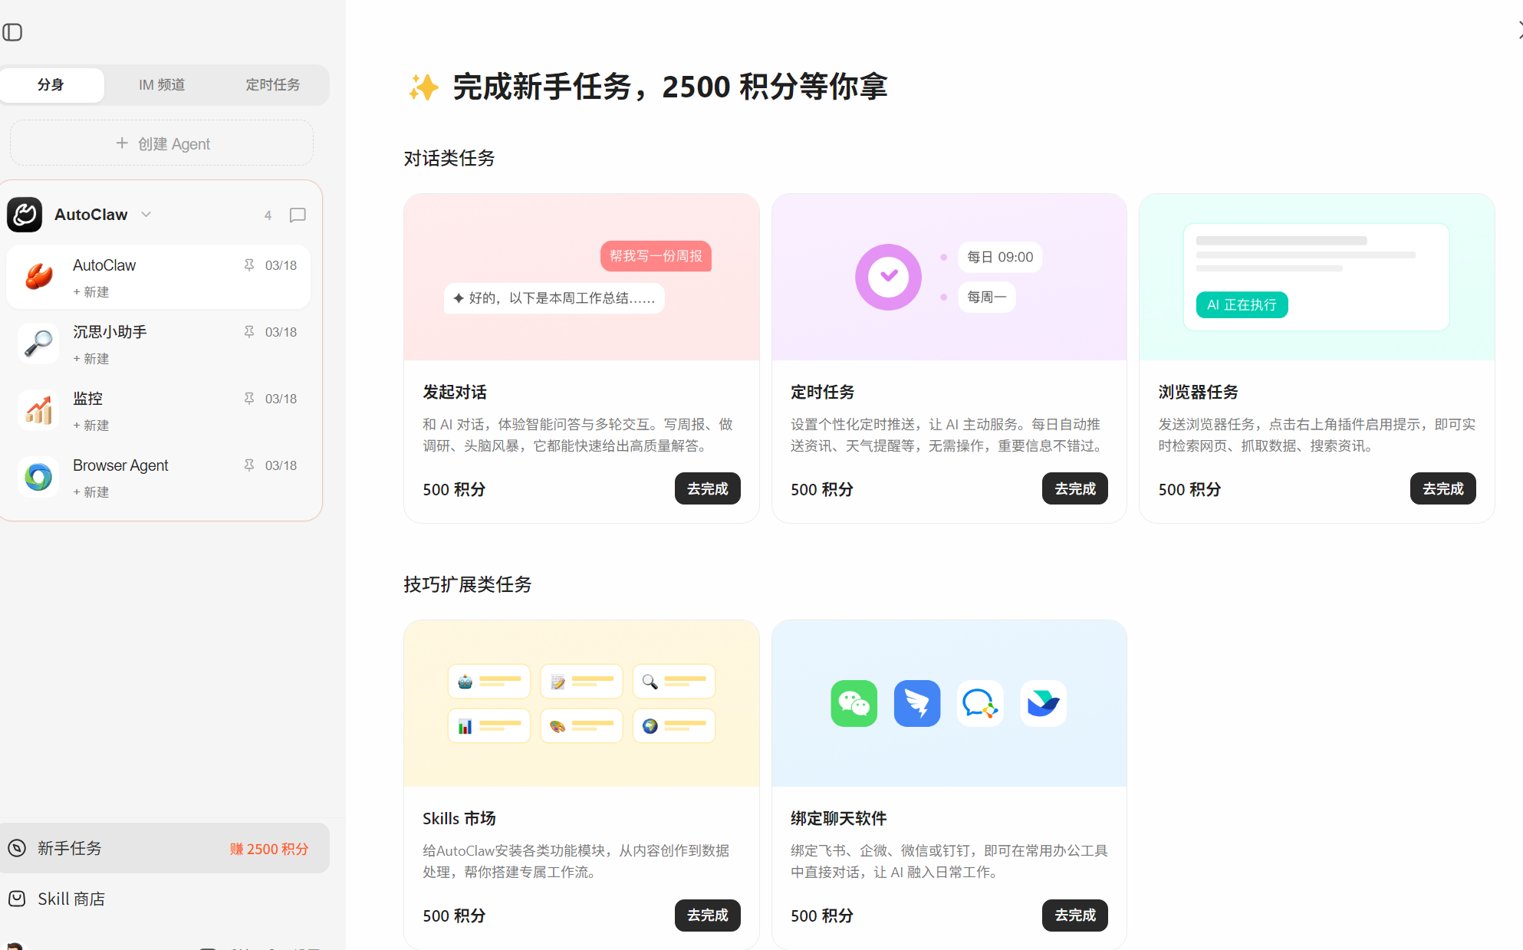
Task: Click the chart avatar of the 监控 agent
Action: tap(38, 410)
